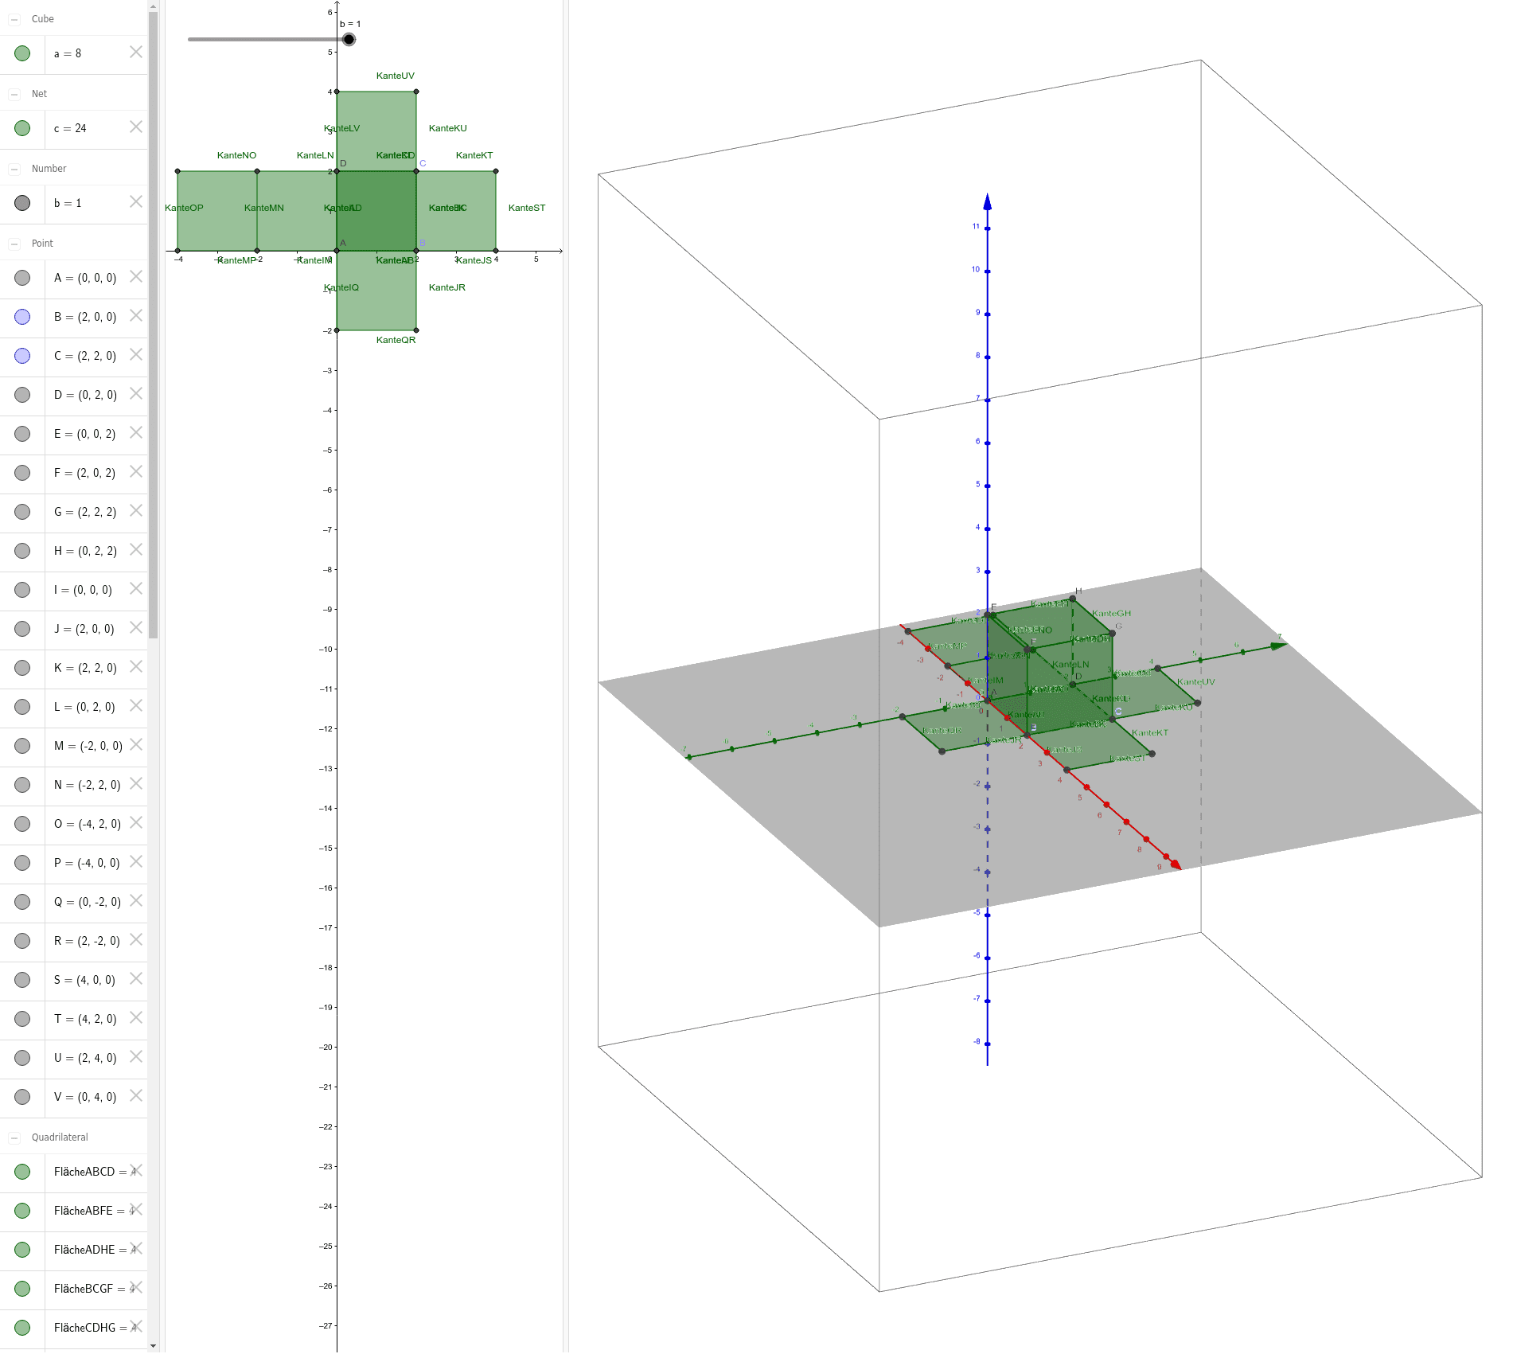The height and width of the screenshot is (1354, 1513).
Task: Click the KanteGH label in 3D view
Action: tap(1111, 613)
